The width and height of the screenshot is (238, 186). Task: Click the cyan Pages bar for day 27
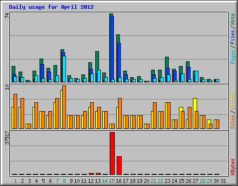point(197,76)
